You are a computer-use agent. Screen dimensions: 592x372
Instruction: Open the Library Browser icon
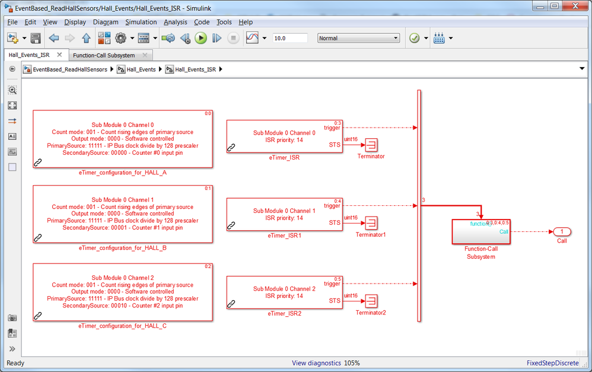click(104, 38)
